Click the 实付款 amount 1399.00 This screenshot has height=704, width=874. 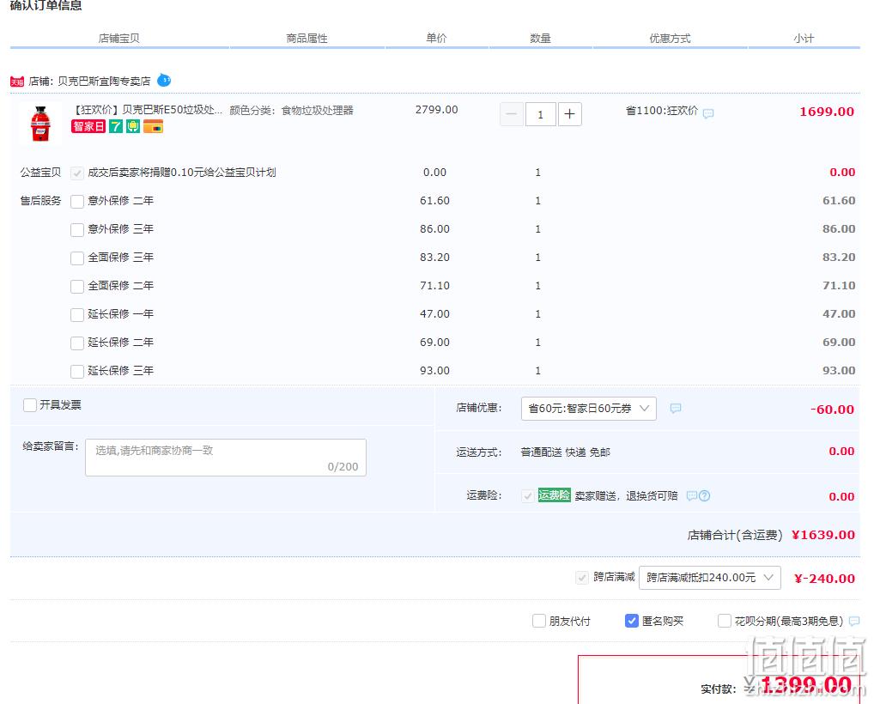[x=806, y=685]
